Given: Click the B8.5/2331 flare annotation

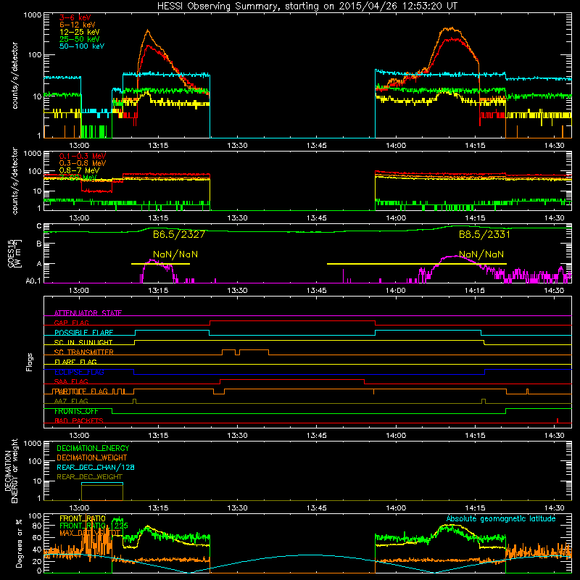Looking at the screenshot, I should [484, 234].
